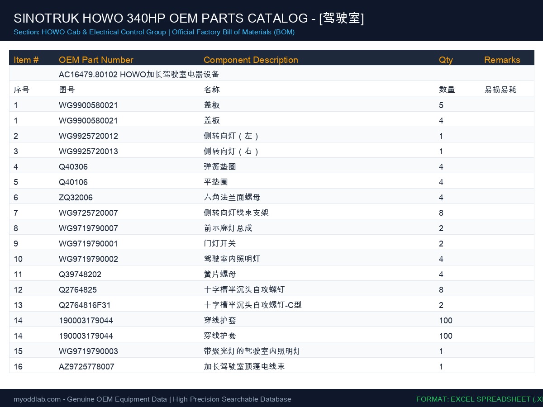Click the description "门灯开关"
This screenshot has width=543, height=407.
[x=220, y=243]
